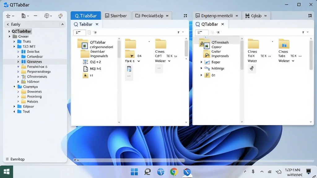Click the right pane's rightmost vertical scrollbar thumb

tap(311, 55)
